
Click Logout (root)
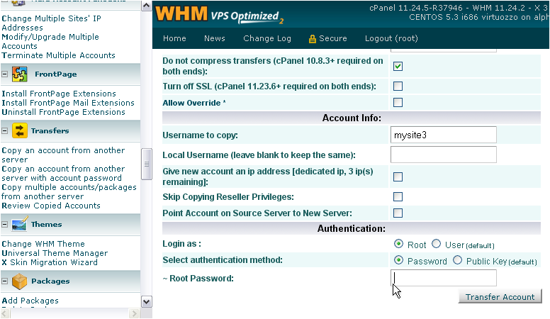pos(391,38)
